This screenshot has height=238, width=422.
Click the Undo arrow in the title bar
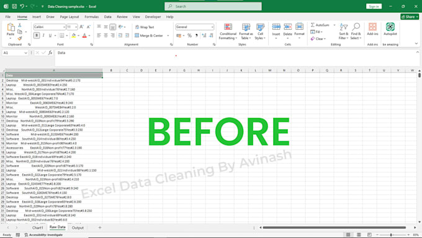(x=22, y=6)
